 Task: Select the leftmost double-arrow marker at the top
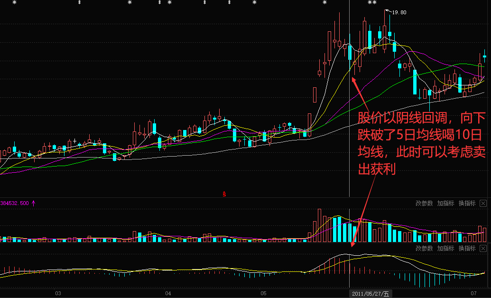point(79,3)
